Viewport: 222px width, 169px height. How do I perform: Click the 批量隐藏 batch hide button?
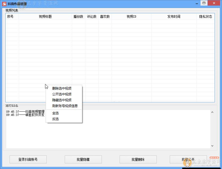83,159
